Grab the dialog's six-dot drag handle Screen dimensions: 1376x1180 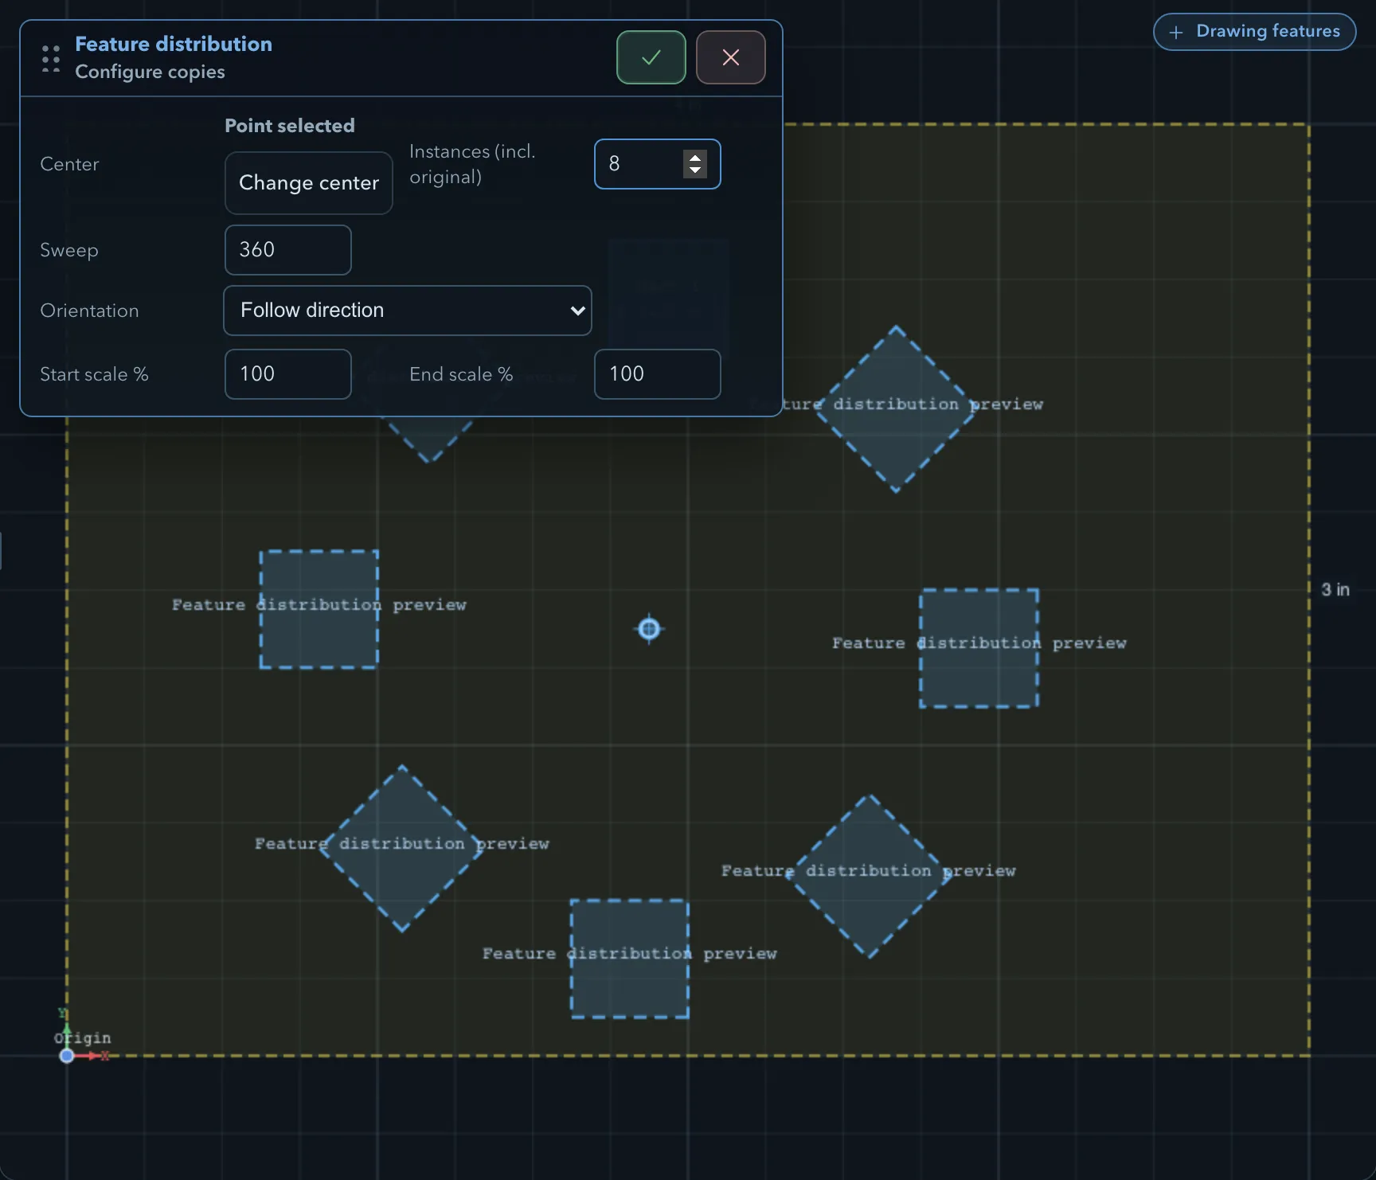(51, 58)
